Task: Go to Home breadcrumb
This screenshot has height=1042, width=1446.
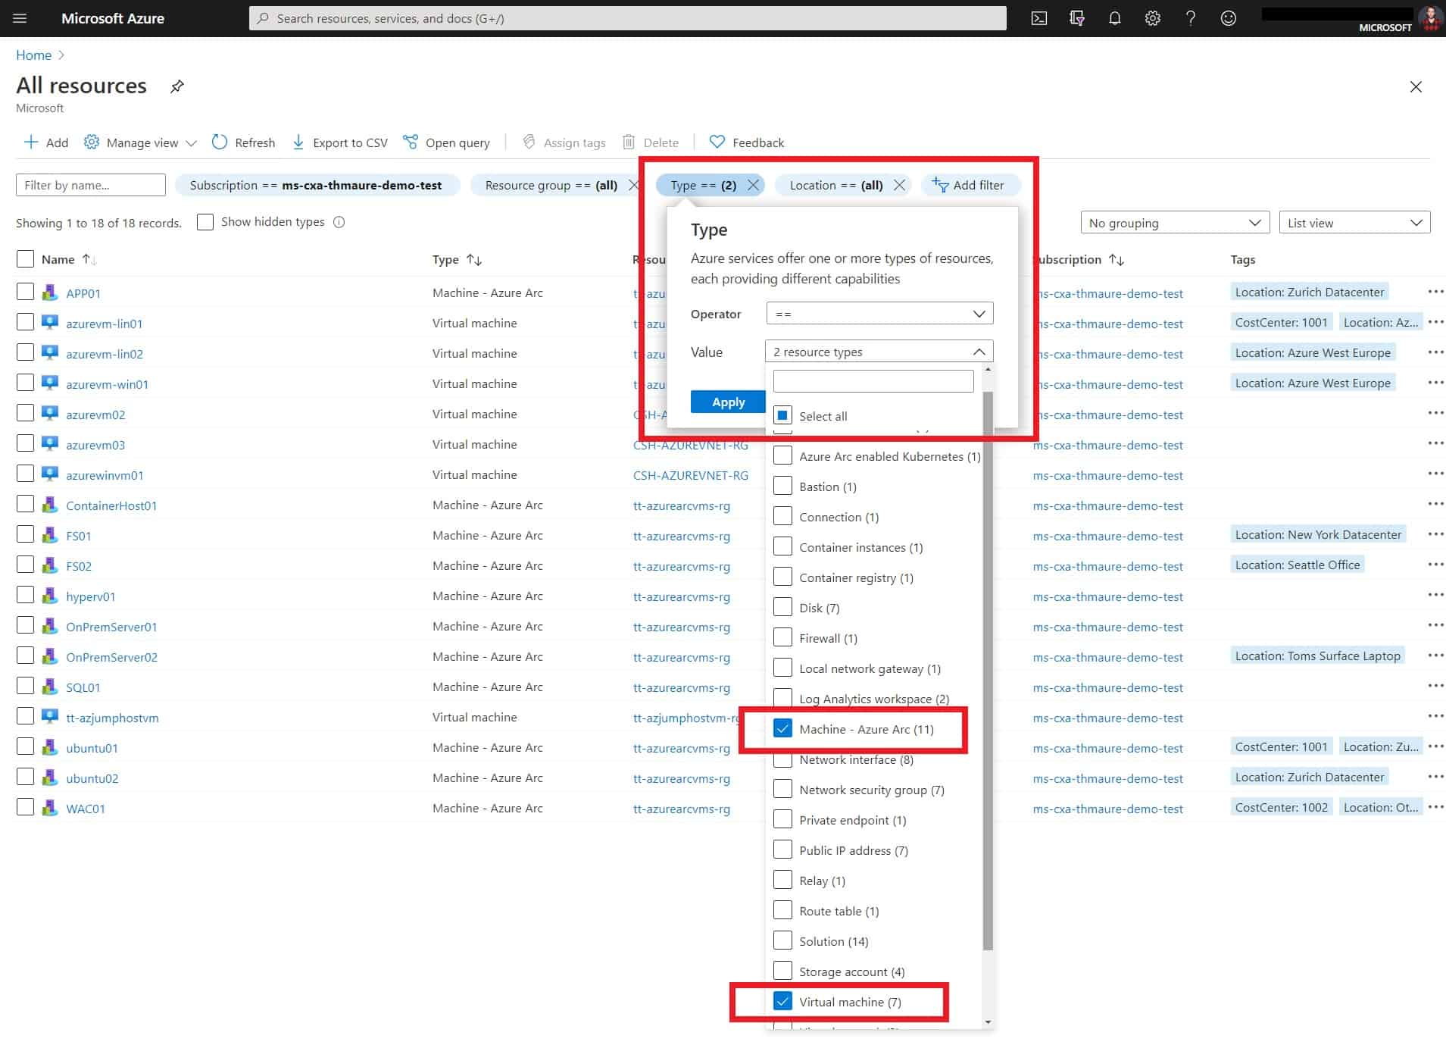Action: (x=33, y=55)
